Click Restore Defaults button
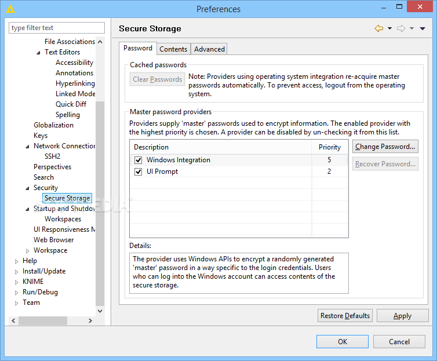 point(345,316)
